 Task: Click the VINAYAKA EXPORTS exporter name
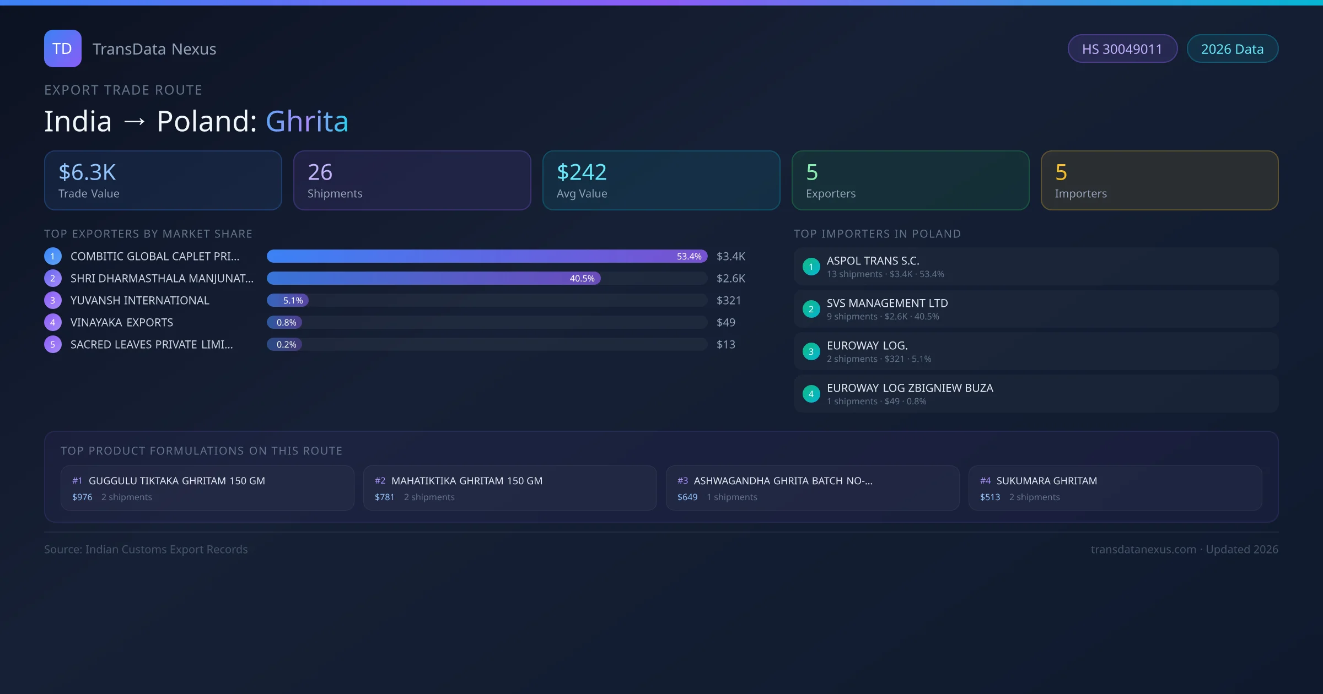click(x=122, y=322)
